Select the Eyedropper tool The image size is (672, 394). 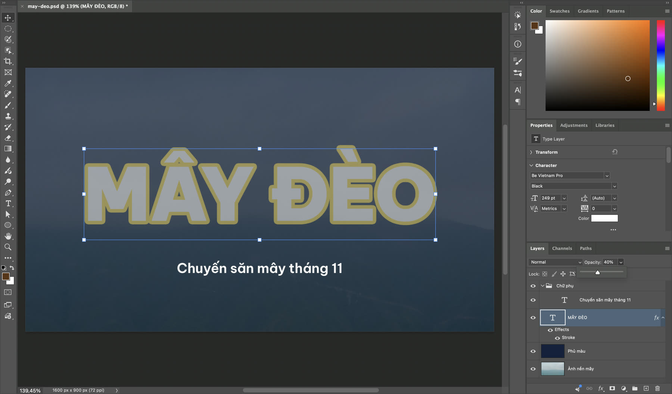(x=8, y=83)
